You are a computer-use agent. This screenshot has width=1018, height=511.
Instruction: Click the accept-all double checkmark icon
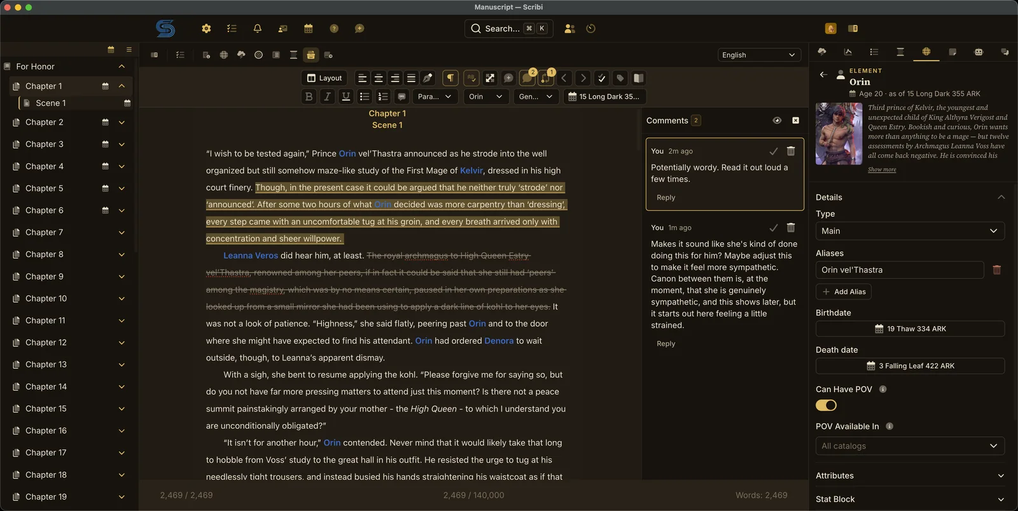pyautogui.click(x=601, y=78)
